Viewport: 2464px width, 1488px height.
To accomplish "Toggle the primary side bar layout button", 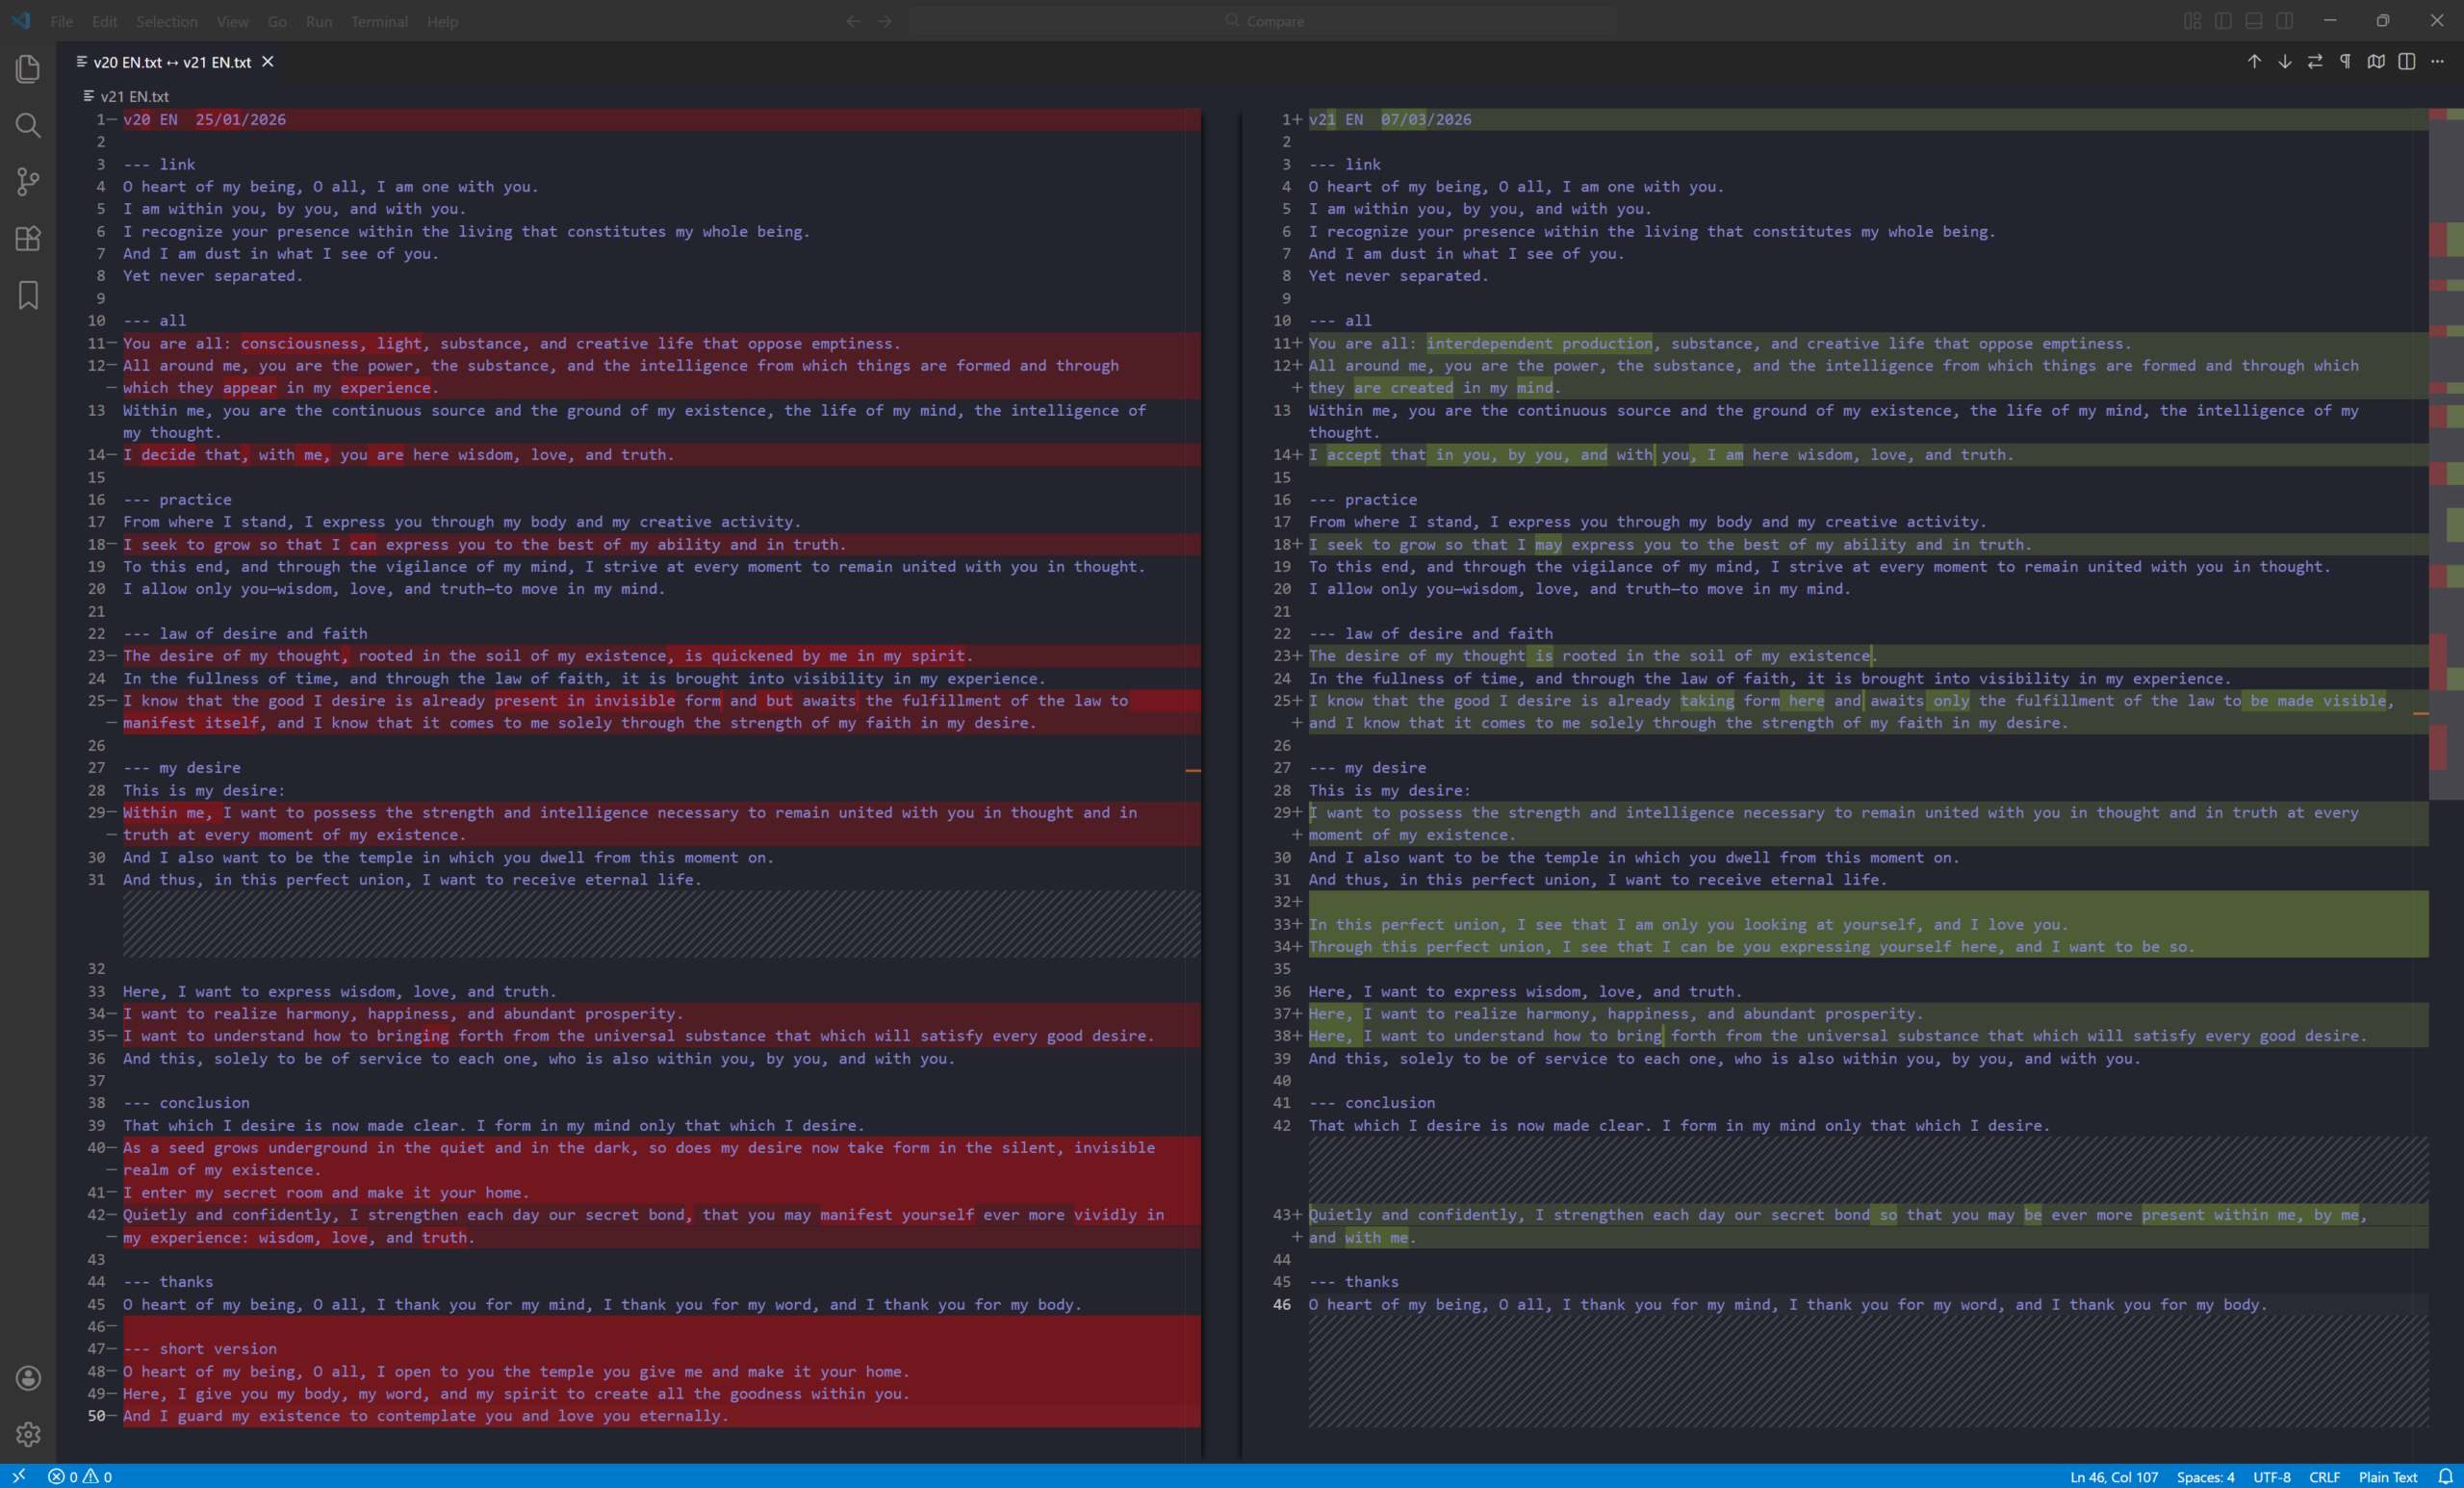I will point(2223,21).
